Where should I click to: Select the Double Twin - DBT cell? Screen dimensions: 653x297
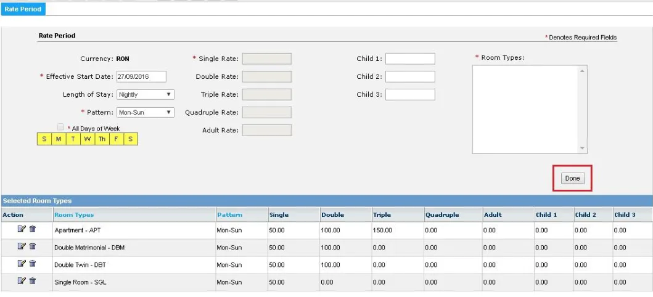coord(134,265)
